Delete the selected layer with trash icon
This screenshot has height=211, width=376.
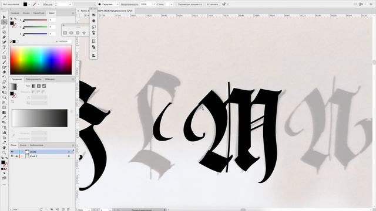(68, 209)
